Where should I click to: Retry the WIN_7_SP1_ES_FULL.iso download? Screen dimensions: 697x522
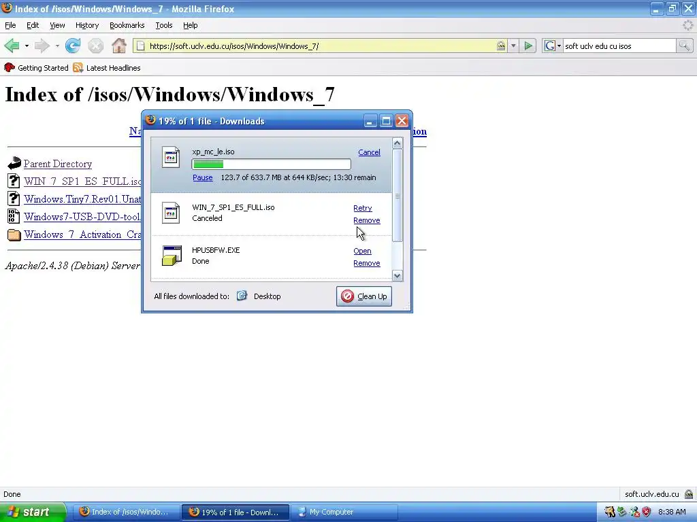[x=362, y=208]
